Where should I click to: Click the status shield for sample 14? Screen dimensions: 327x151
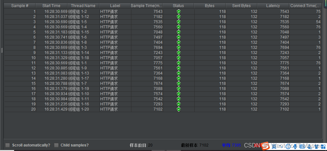[179, 78]
